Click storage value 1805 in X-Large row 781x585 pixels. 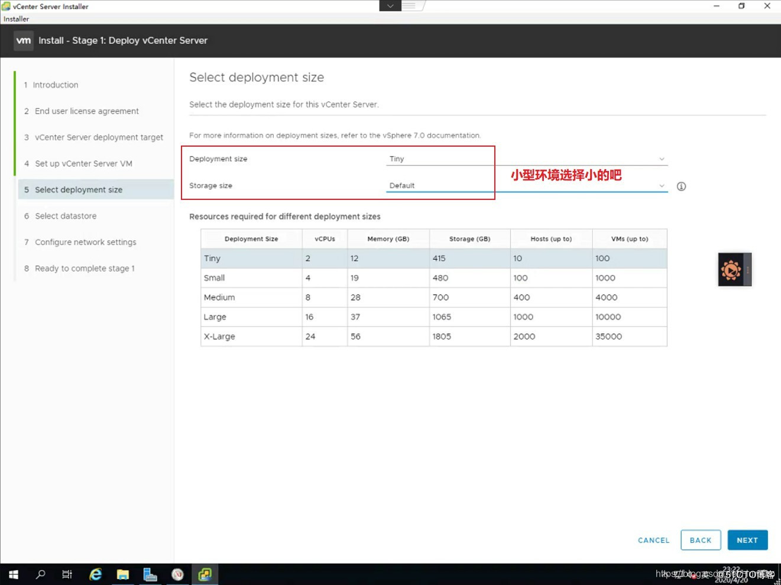pyautogui.click(x=442, y=337)
